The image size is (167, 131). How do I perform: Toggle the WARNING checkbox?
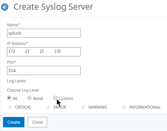[x=83, y=107]
